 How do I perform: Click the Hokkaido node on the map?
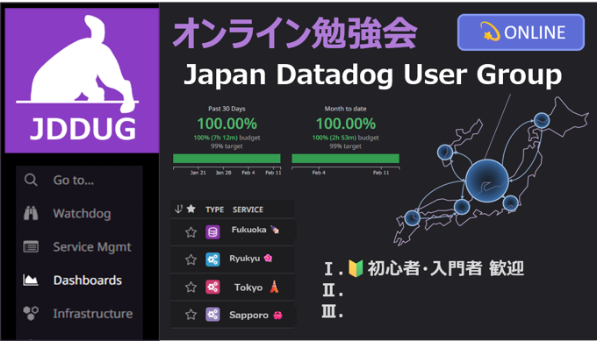click(542, 120)
